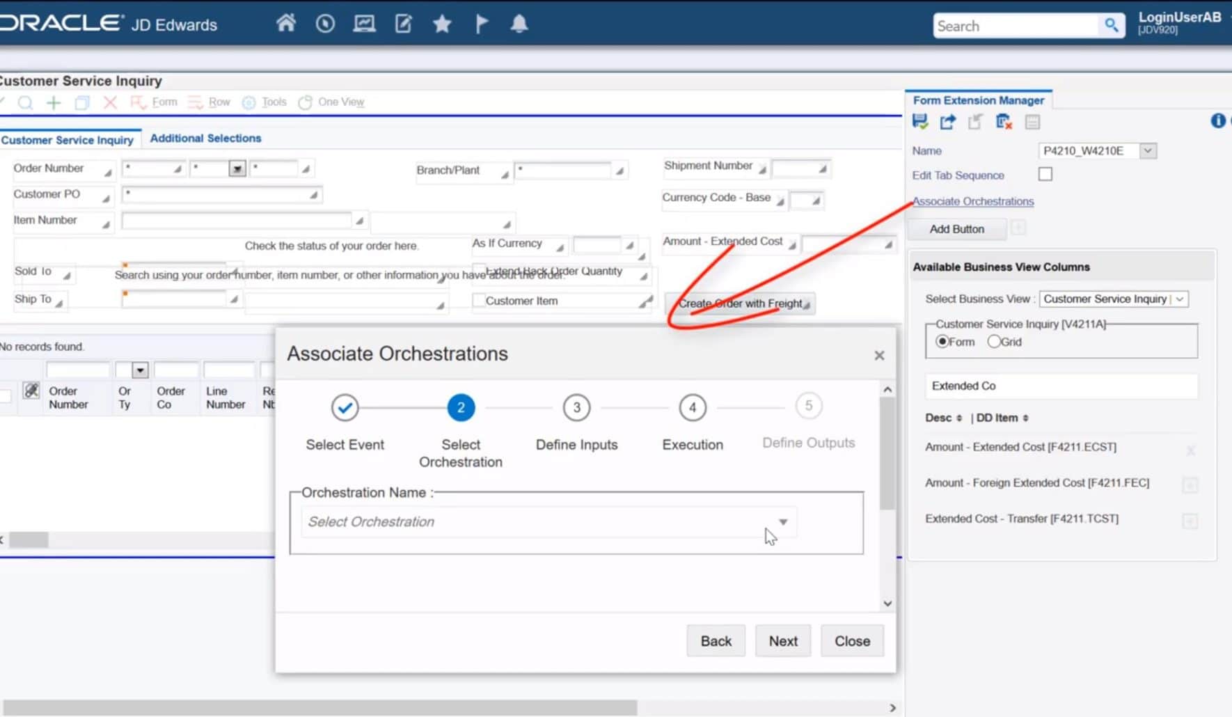
Task: Click the Extended Co filter field
Action: click(x=1061, y=386)
